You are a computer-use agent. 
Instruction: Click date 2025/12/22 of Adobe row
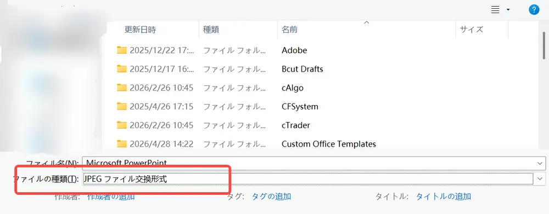coord(161,50)
